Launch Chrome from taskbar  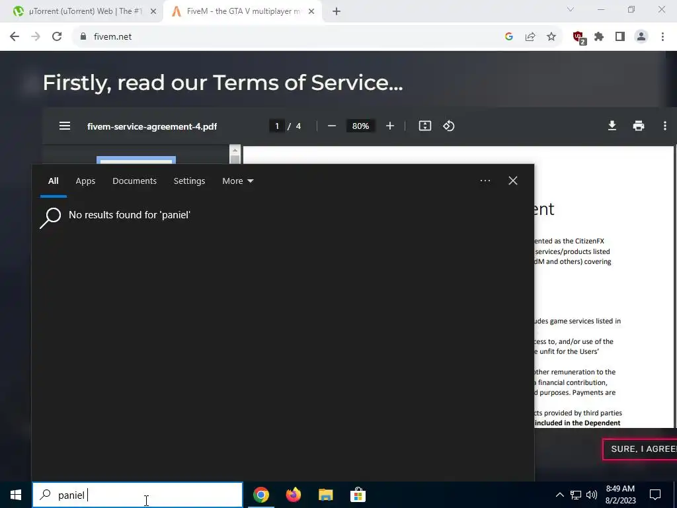(260, 495)
